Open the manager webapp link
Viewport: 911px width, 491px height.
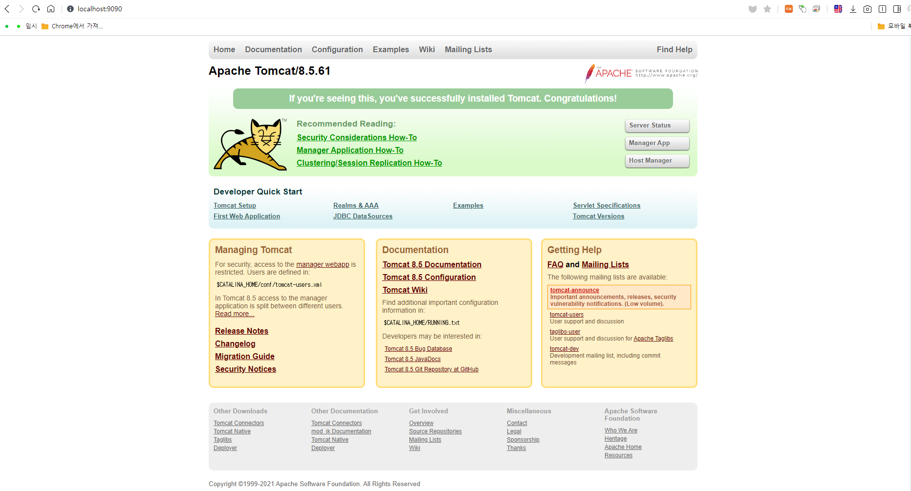click(x=323, y=264)
